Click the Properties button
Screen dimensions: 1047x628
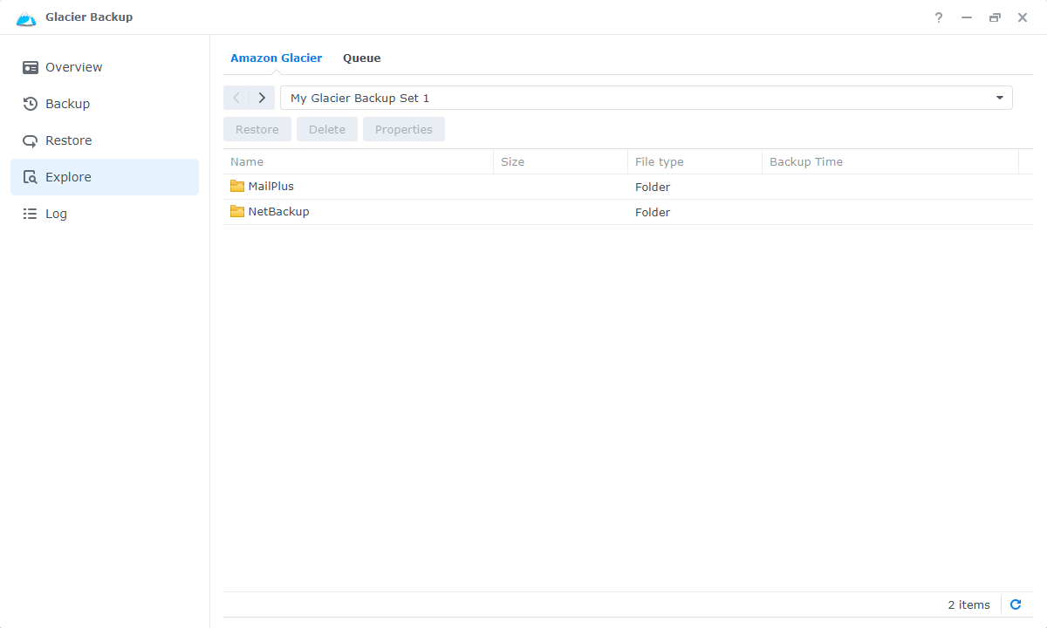tap(403, 128)
